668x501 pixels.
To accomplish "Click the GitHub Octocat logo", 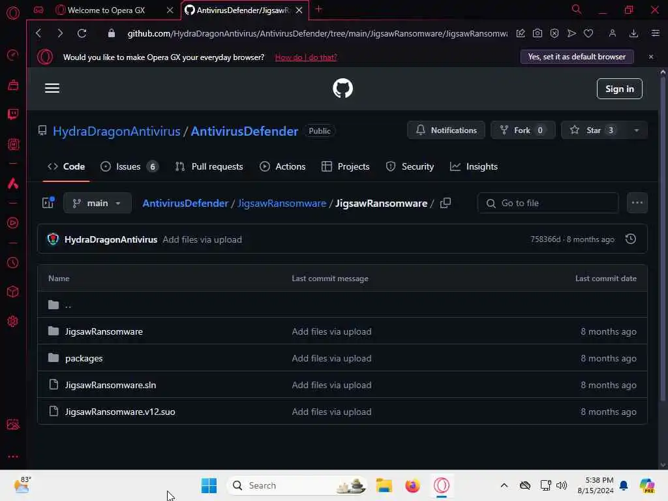I will pyautogui.click(x=342, y=88).
